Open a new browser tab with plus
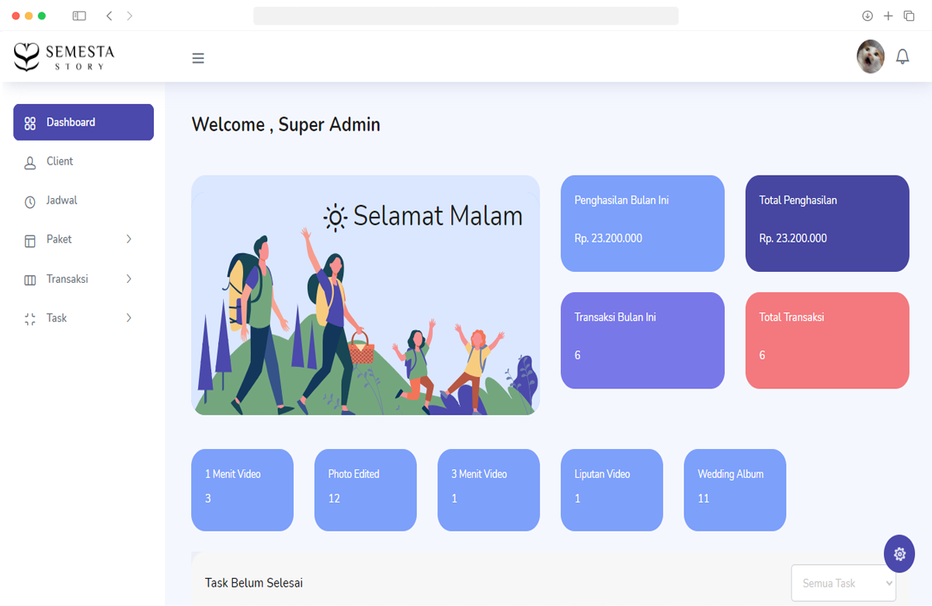The image size is (932, 606). click(x=889, y=16)
